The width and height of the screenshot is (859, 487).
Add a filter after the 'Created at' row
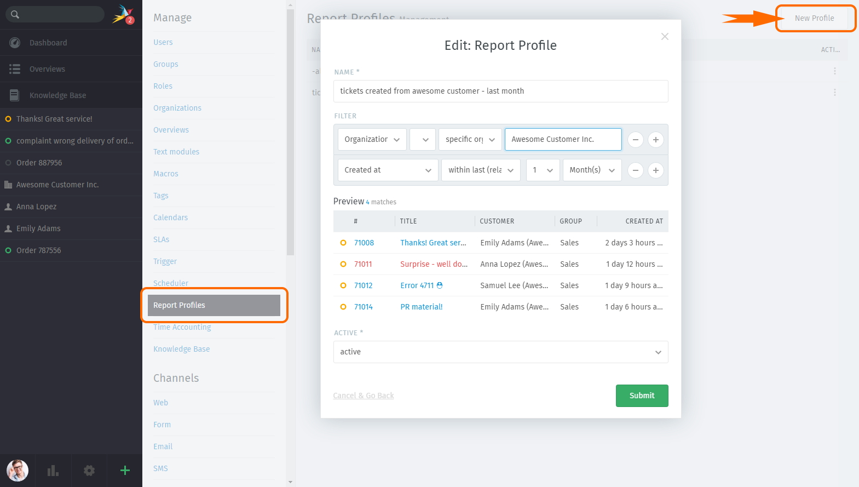pyautogui.click(x=656, y=170)
